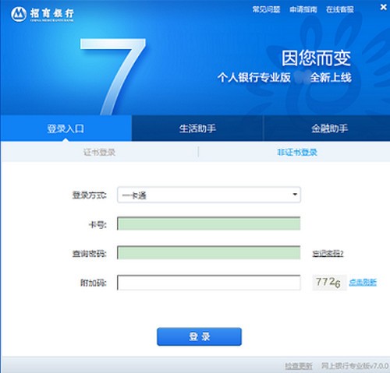Click the 个人银行专业版 banner text
The image size is (390, 373).
pos(254,77)
